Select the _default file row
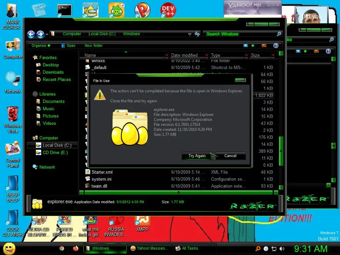Image resolution: width=340 pixels, height=255 pixels. [x=179, y=68]
